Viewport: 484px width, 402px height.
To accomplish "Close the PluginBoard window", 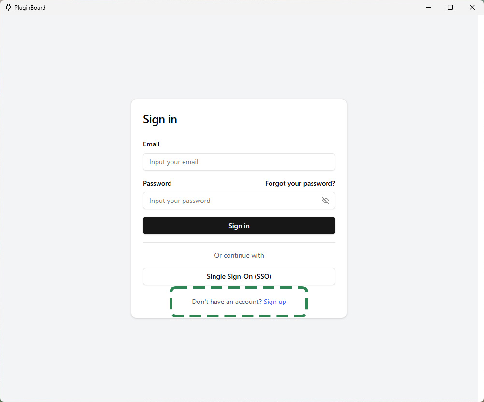I will [472, 7].
